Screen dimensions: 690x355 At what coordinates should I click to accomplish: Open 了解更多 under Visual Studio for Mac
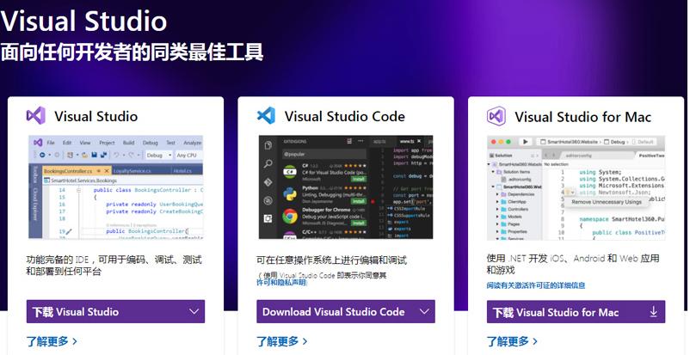click(x=512, y=341)
